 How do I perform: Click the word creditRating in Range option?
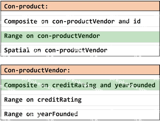[59, 100]
